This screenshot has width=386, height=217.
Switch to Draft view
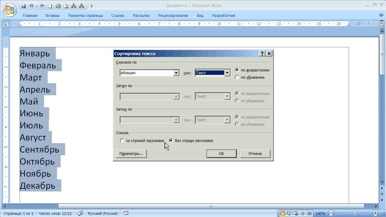click(x=309, y=213)
